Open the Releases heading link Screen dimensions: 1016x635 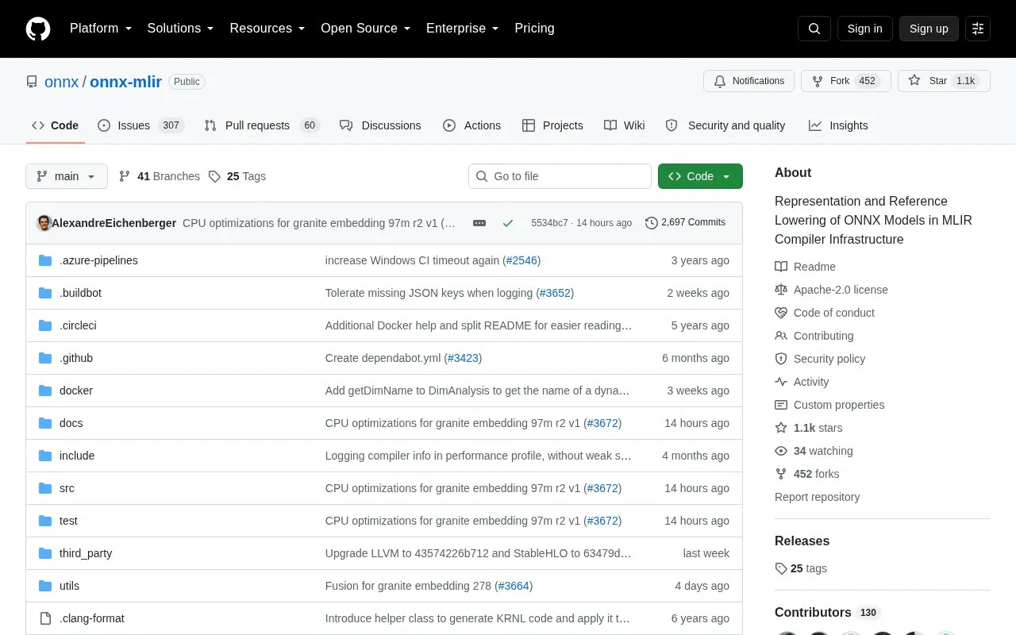pos(802,541)
